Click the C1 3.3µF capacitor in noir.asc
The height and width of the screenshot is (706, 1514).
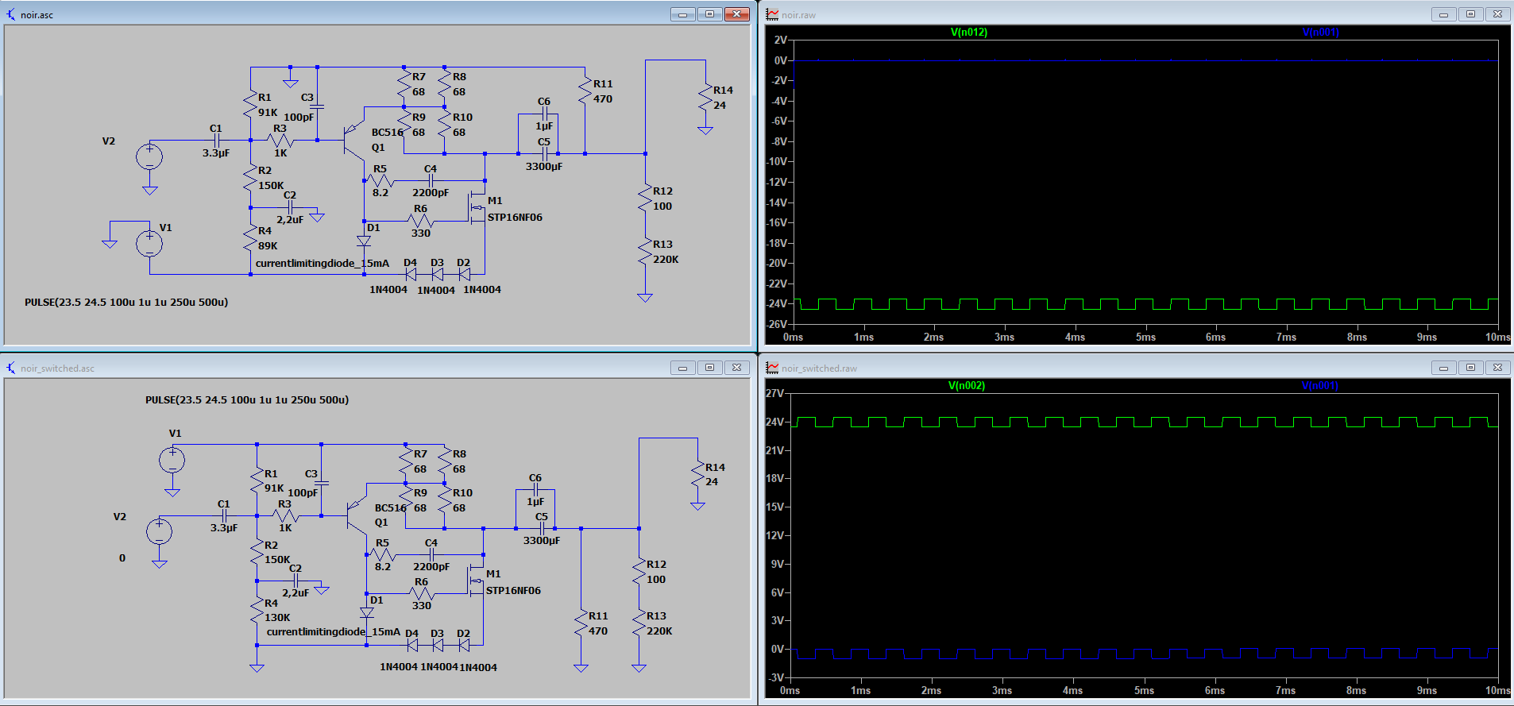click(216, 141)
